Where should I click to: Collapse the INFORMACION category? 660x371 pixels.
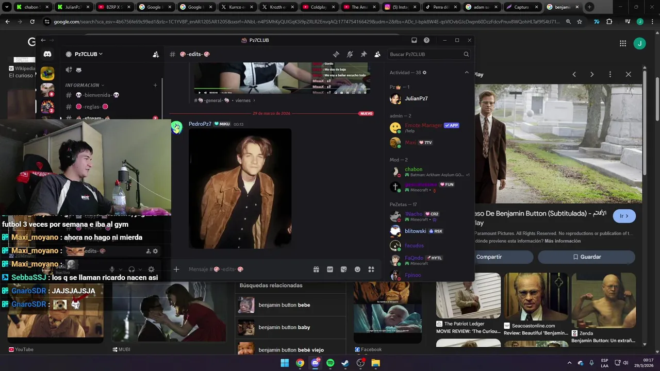point(85,85)
